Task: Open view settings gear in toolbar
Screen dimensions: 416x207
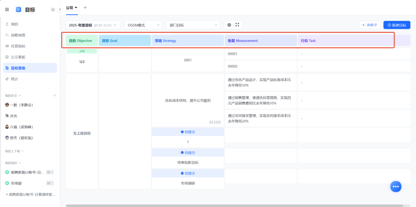Action: coord(229,25)
